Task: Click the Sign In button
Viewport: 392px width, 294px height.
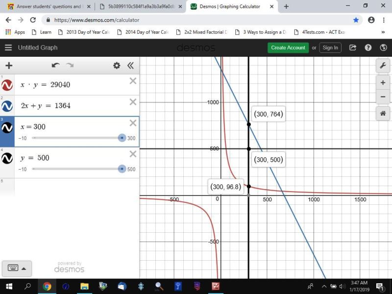Action: [330, 48]
